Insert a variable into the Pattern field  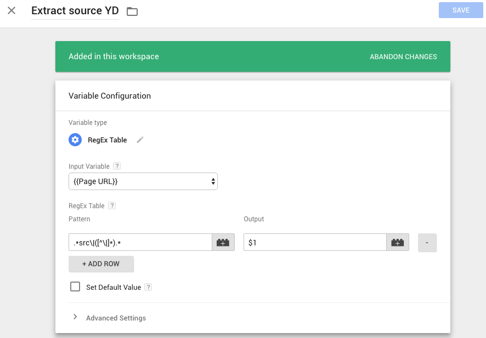click(223, 243)
